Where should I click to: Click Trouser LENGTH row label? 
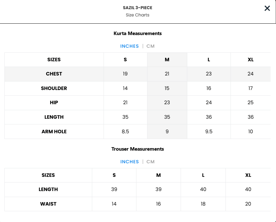coord(48,189)
